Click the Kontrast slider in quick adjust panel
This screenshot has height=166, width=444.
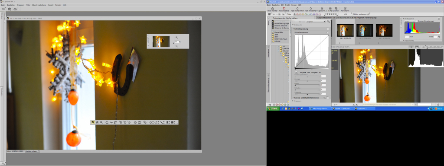[307, 81]
